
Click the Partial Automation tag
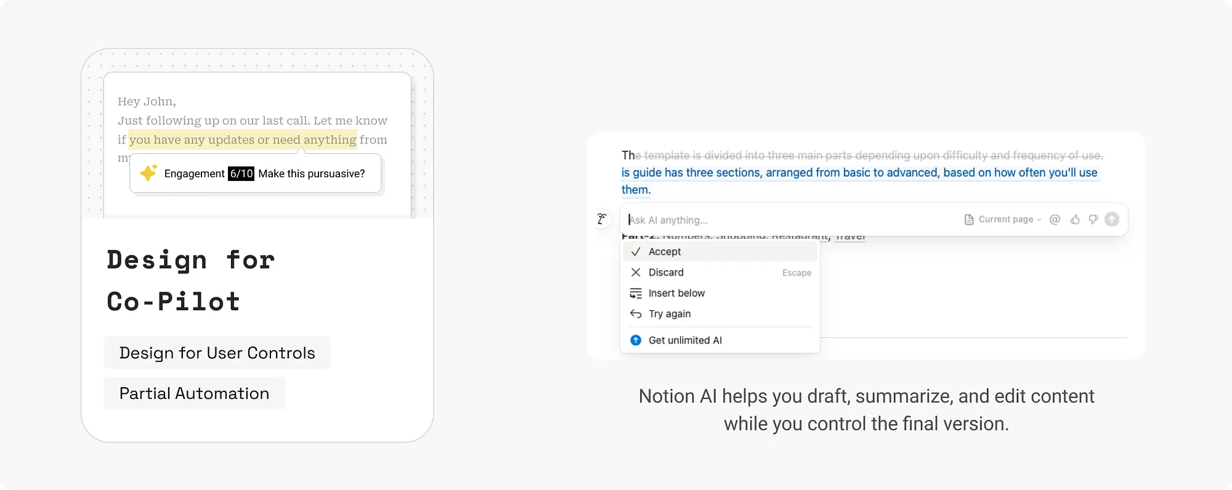click(194, 393)
